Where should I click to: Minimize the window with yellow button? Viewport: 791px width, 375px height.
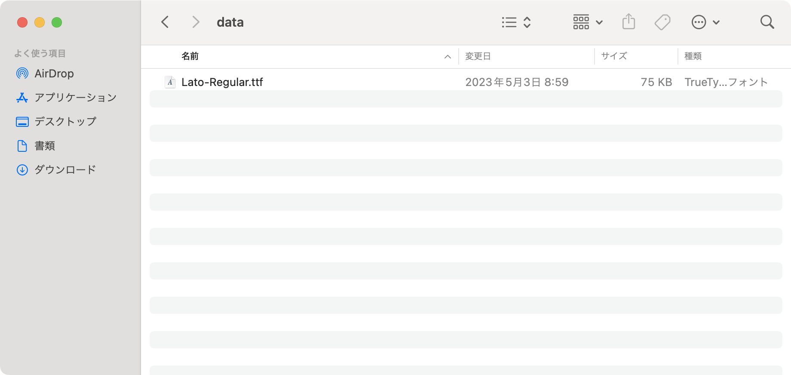tap(40, 22)
